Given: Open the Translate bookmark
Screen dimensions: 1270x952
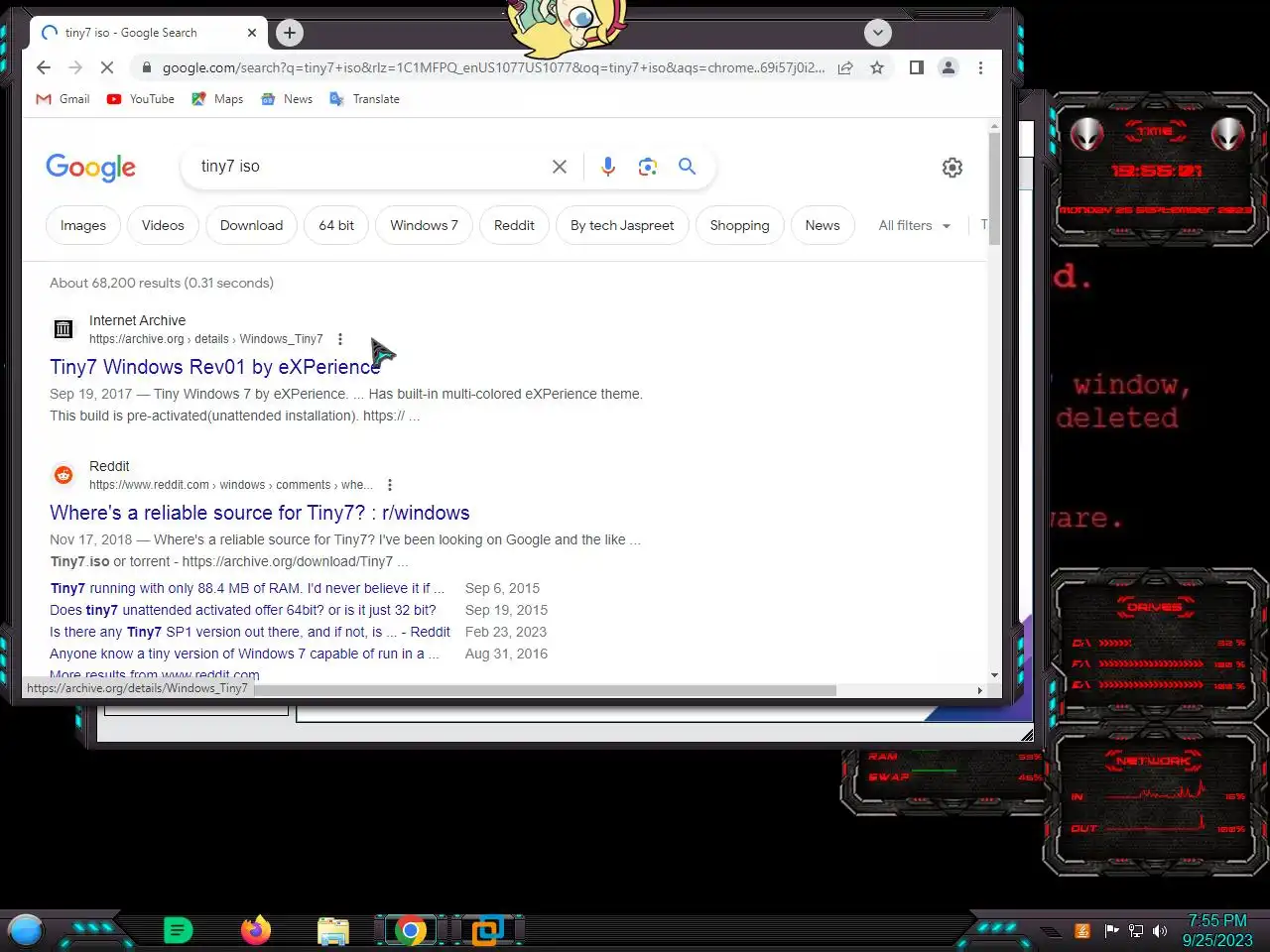Looking at the screenshot, I should 364,99.
